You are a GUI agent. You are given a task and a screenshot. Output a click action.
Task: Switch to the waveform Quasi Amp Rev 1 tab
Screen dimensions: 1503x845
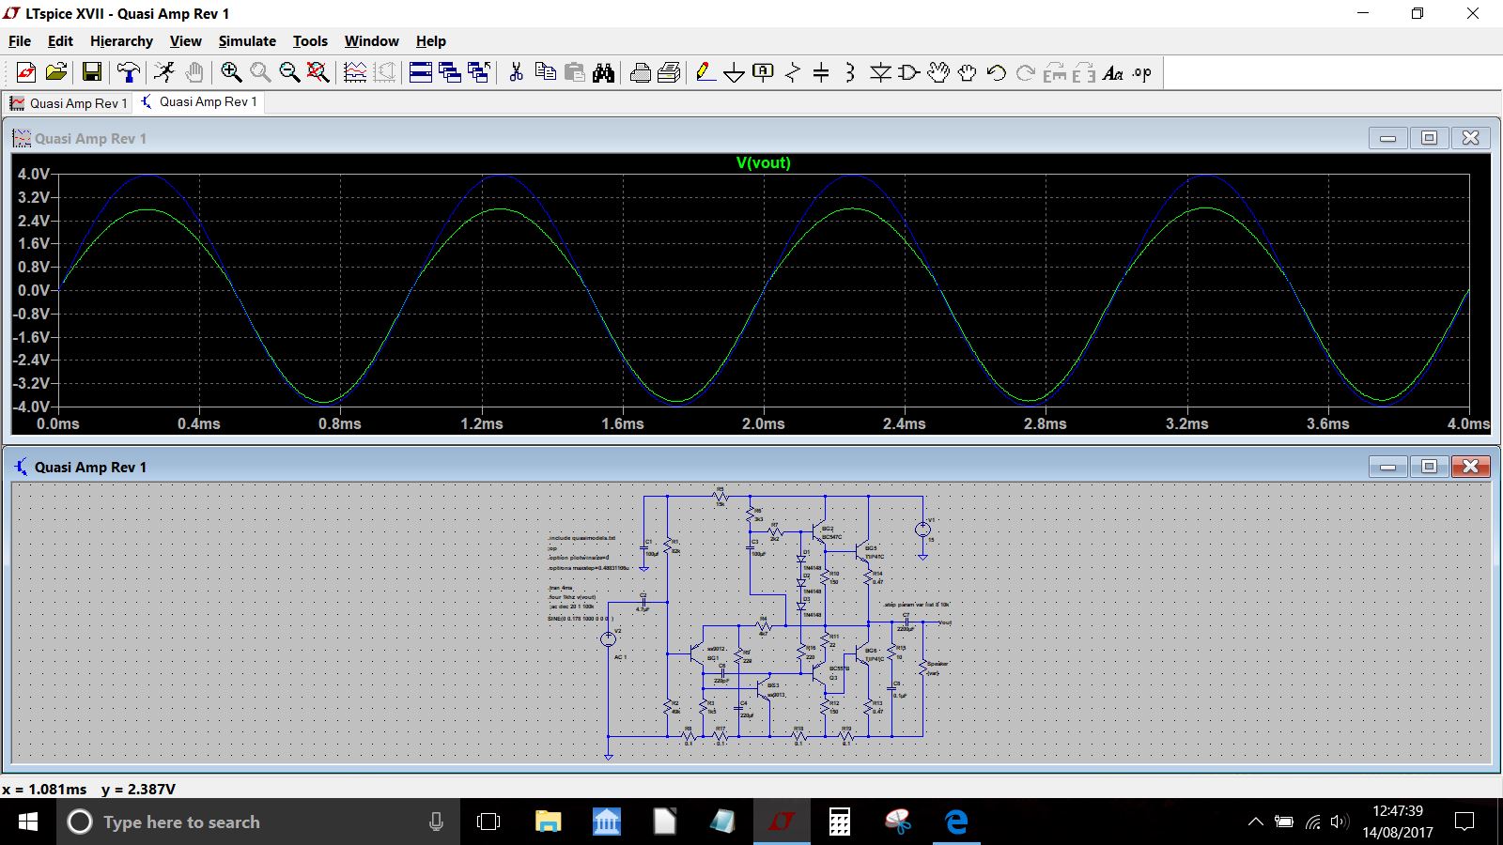click(69, 103)
